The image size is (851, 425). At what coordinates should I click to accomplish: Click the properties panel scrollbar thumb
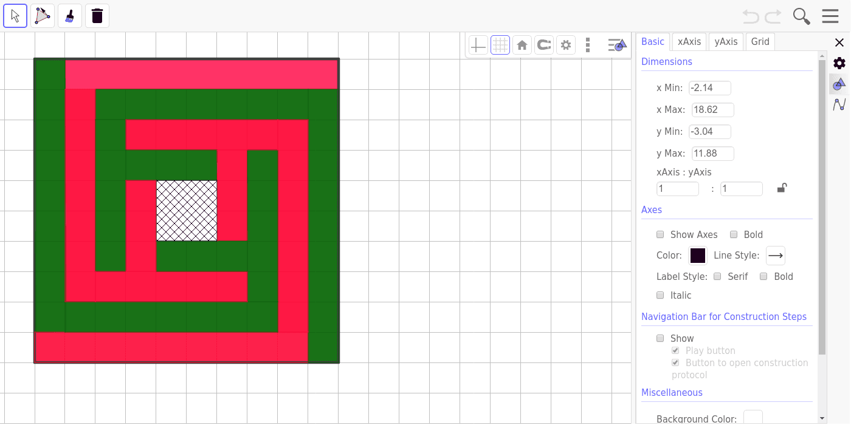pos(822,206)
